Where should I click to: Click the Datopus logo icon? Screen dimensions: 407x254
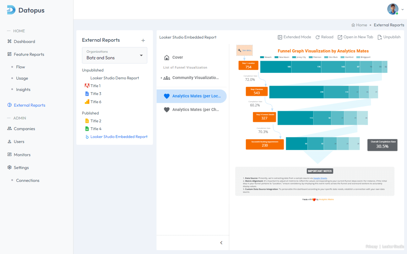coord(11,10)
